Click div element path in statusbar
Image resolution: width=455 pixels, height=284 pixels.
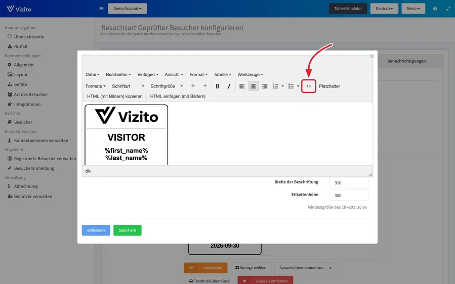click(88, 171)
